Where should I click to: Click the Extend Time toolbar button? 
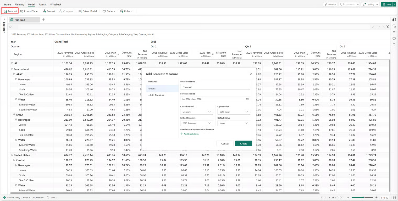(29, 11)
